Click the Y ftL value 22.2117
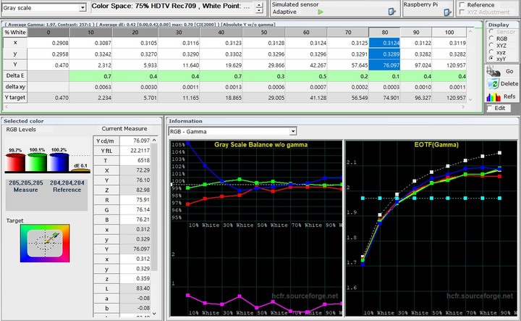Viewport: 521px width, 321px height. click(x=135, y=151)
